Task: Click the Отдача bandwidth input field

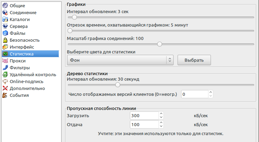Action: pos(144,124)
